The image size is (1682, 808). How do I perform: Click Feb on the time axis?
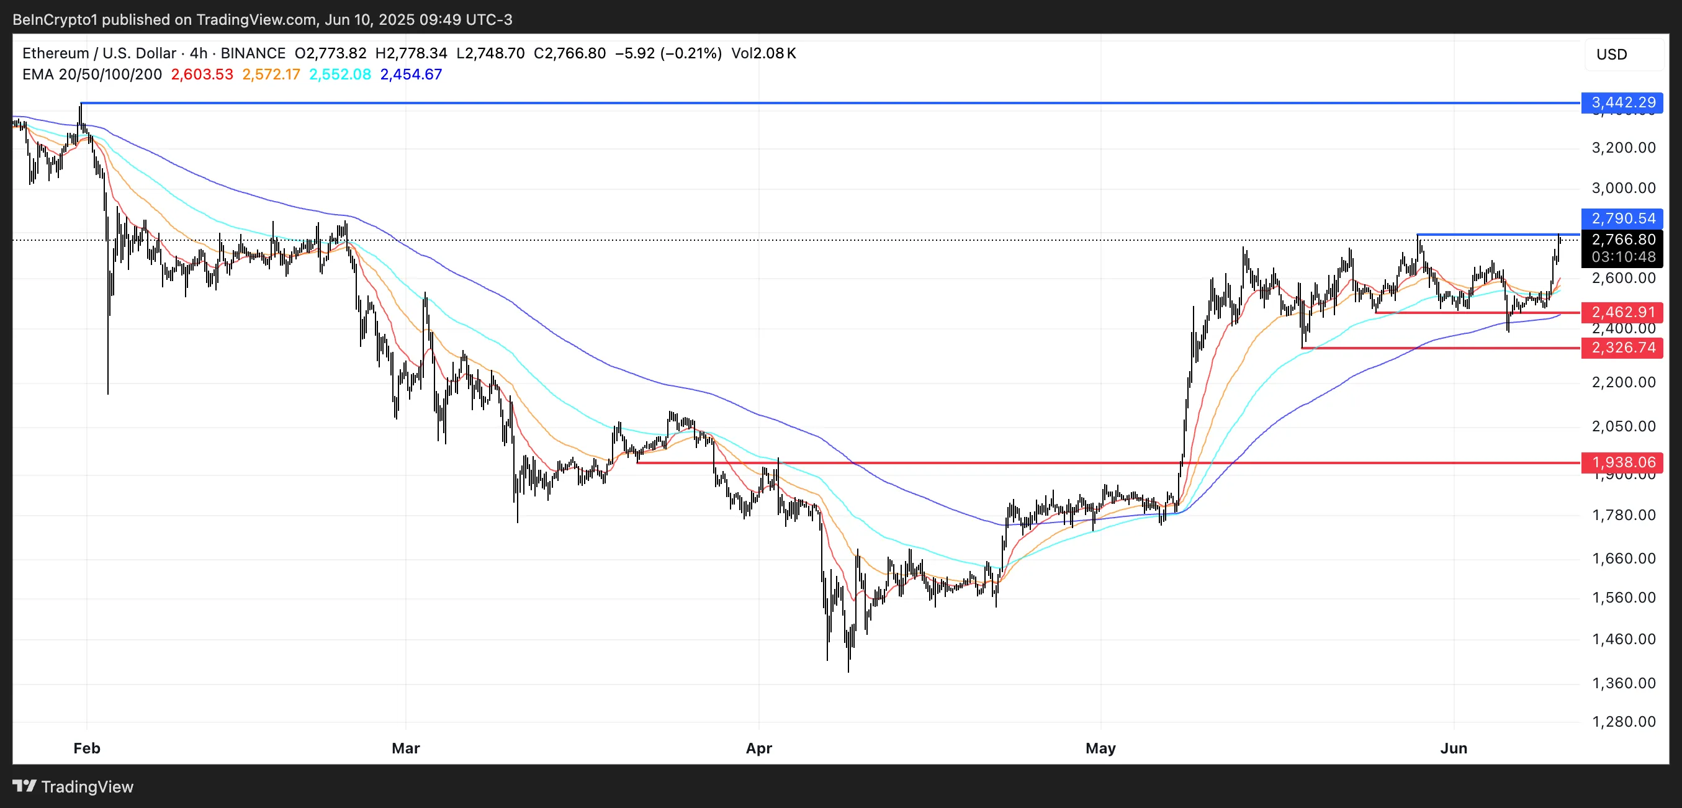(86, 748)
